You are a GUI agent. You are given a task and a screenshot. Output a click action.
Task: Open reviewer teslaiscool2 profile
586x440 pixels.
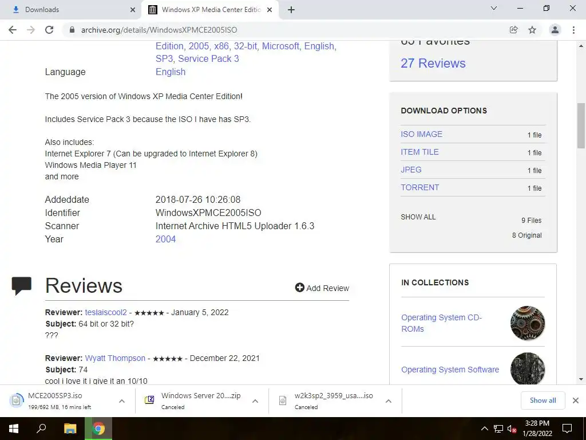[106, 312]
